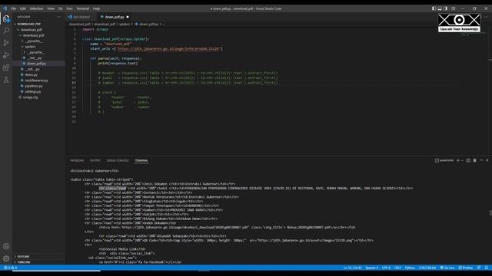Viewport: 492px width, 276px height.
Task: Click the Prettier status bar button
Action: 466,268
